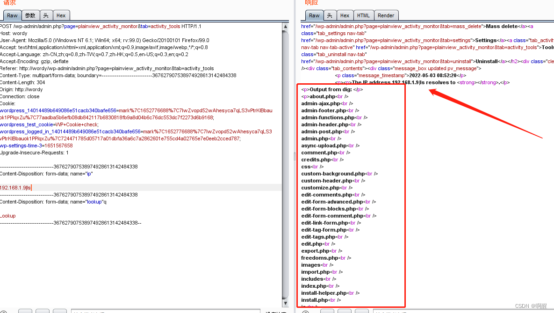The image size is (554, 313).
Task: Click the wordpress_test_cookie line
Action: tap(50, 124)
